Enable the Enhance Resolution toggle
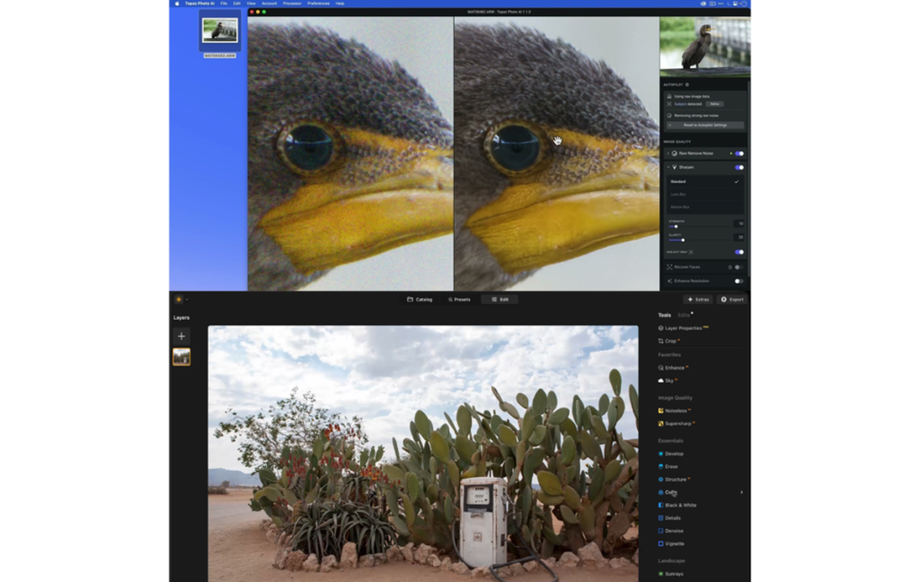Viewport: 920px width, 582px height. tap(739, 281)
